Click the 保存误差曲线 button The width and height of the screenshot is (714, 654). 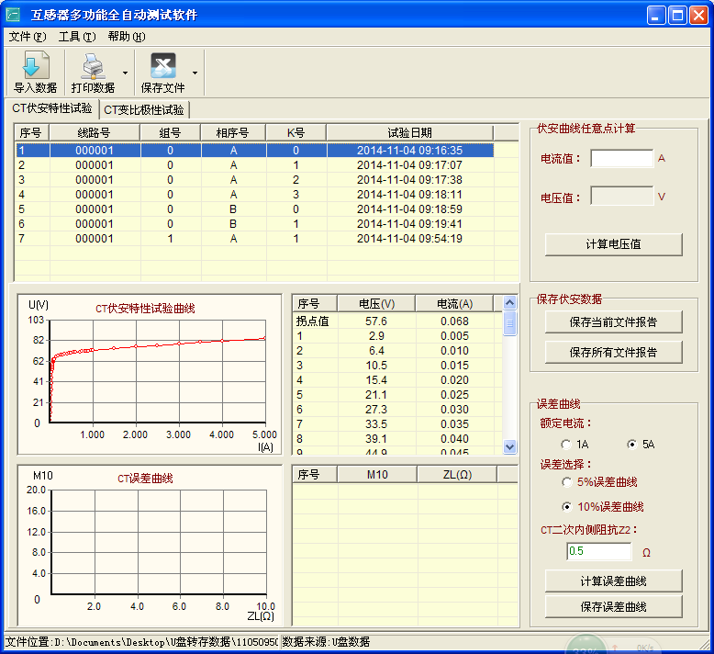(x=613, y=606)
